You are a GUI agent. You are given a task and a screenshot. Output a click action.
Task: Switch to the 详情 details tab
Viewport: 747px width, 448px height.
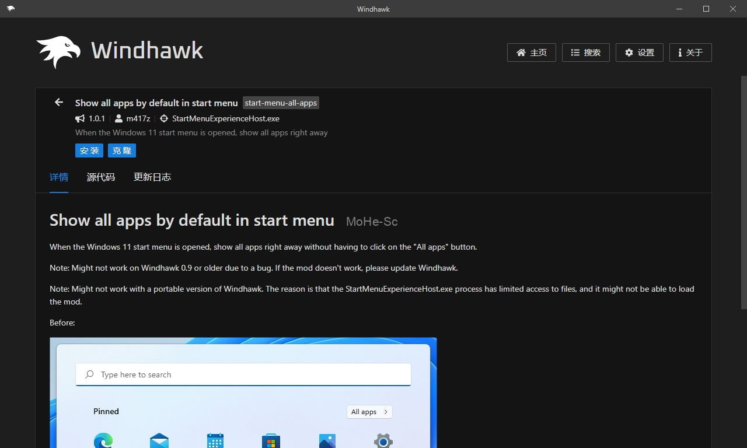click(59, 177)
